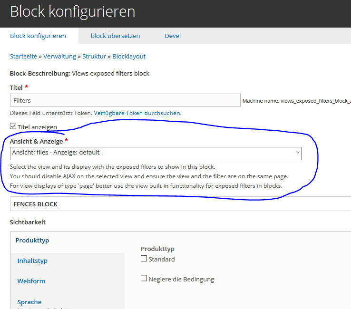Image resolution: width=351 pixels, height=309 pixels.
Task: Focus the Titel text field
Action: (x=125, y=100)
